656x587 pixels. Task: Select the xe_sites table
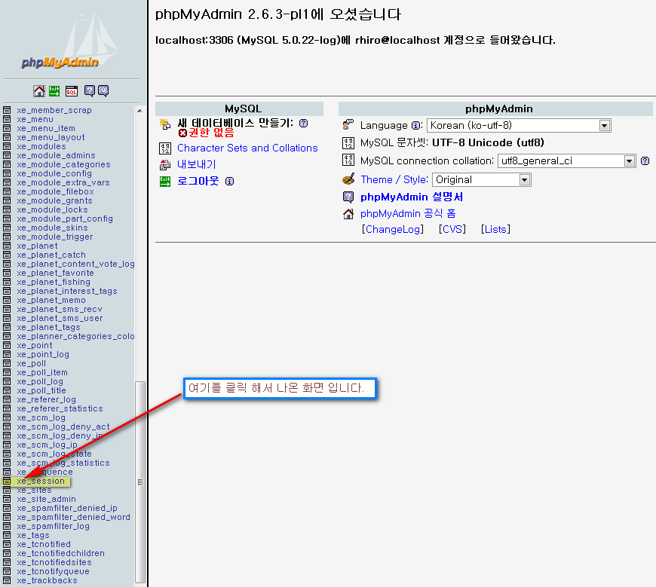click(34, 490)
